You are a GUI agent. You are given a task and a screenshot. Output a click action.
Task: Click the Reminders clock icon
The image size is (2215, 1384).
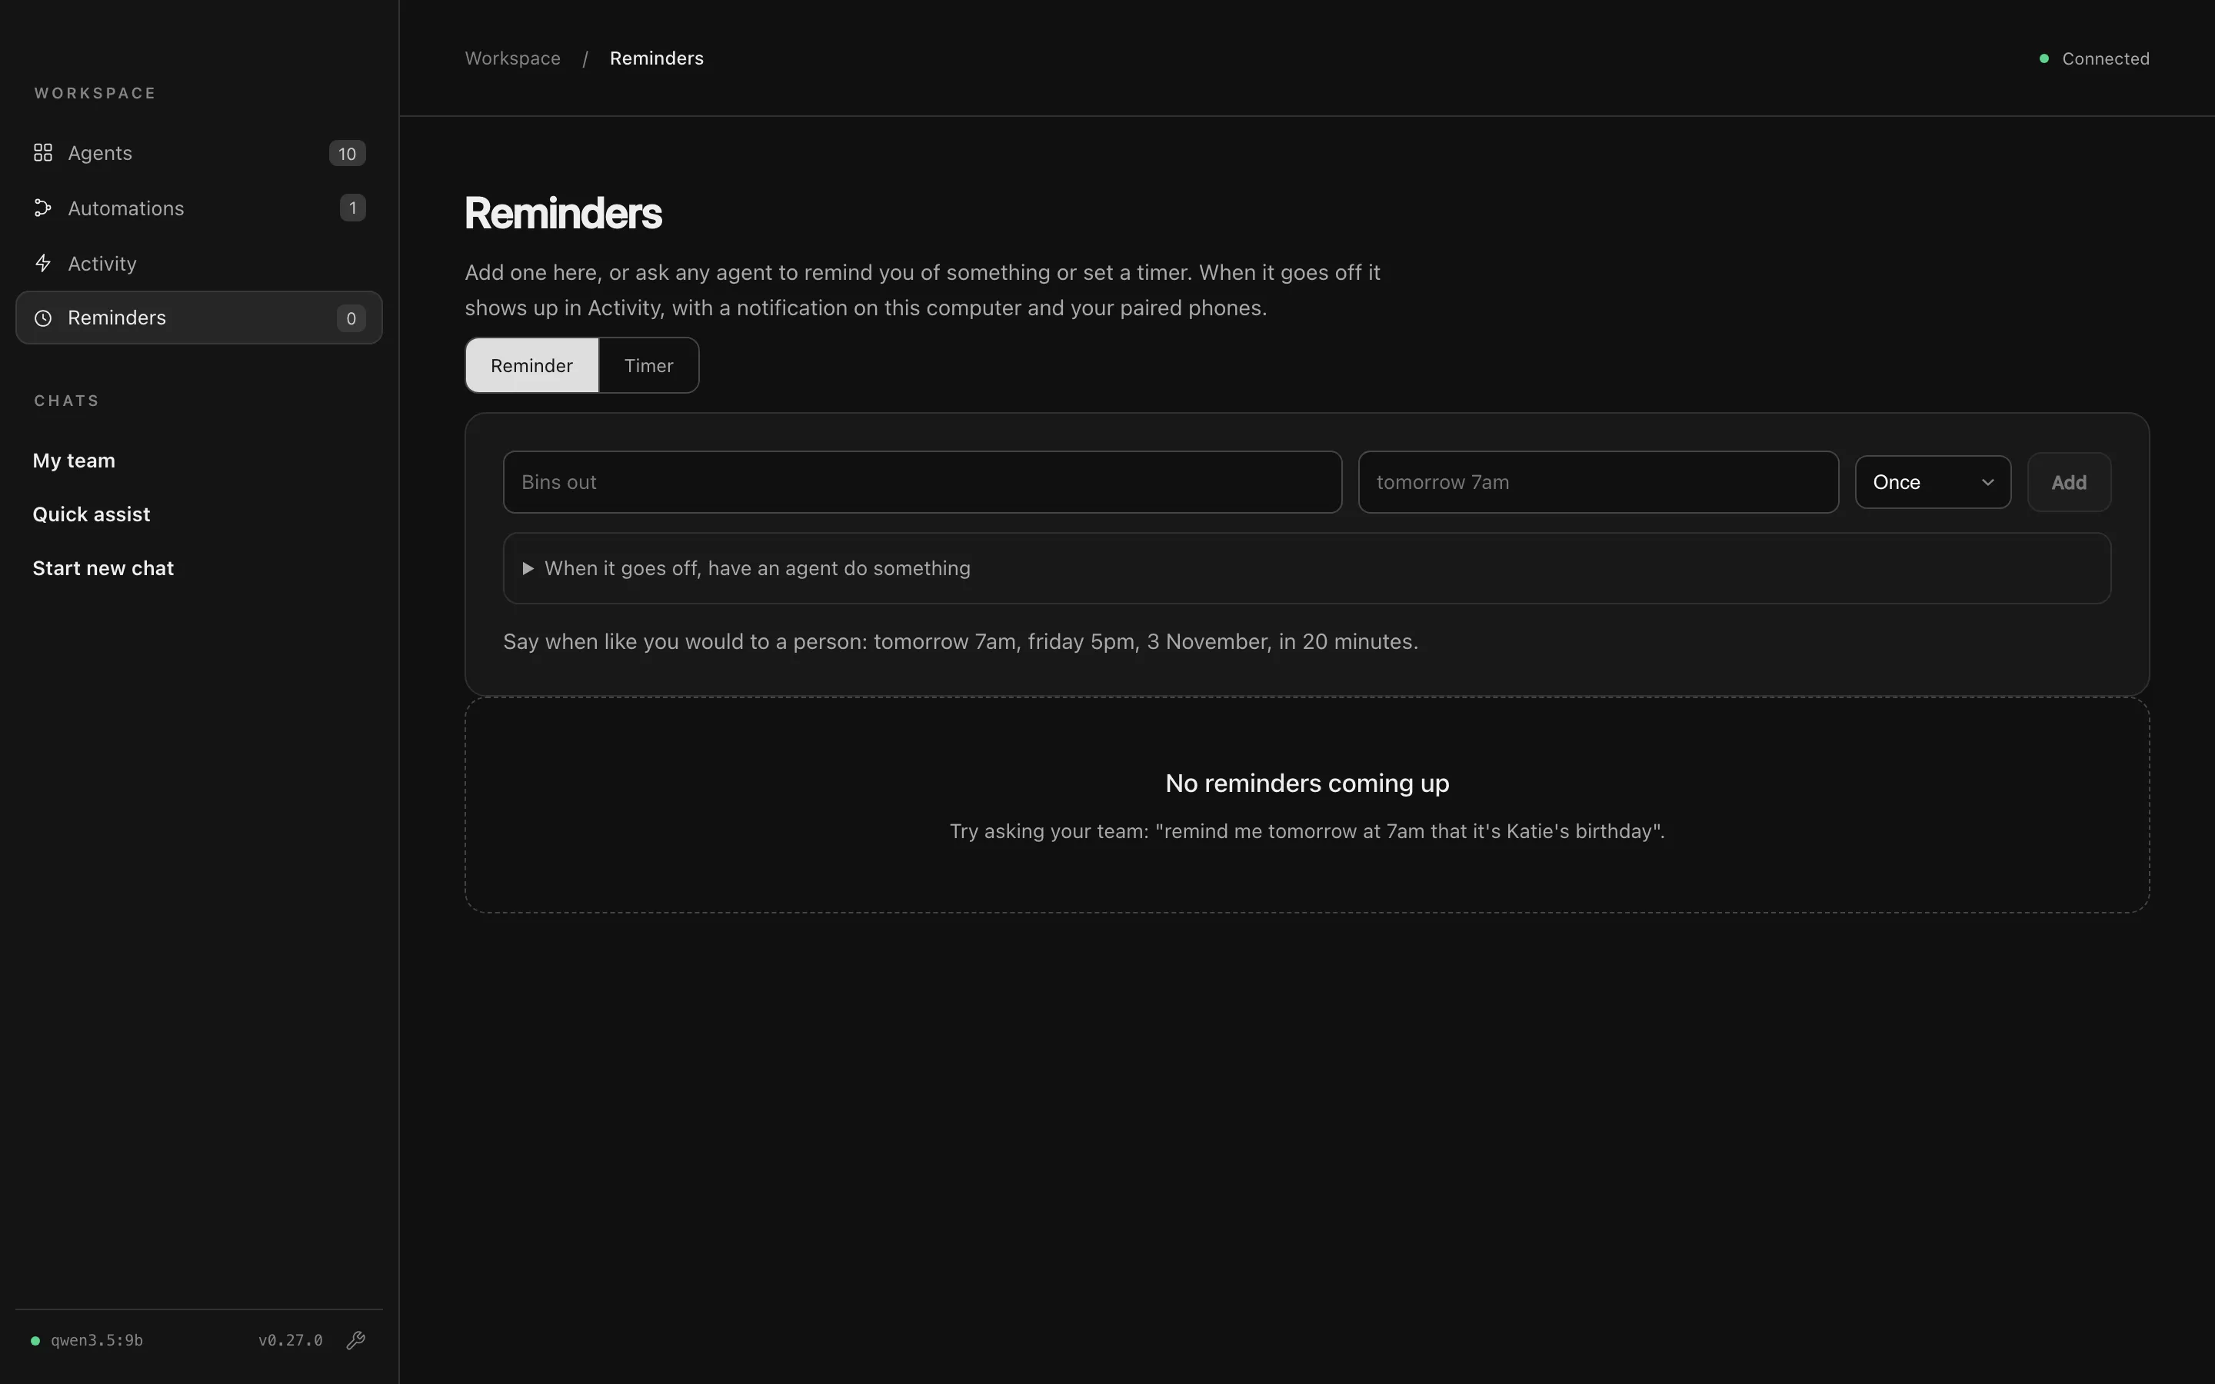pyautogui.click(x=43, y=318)
